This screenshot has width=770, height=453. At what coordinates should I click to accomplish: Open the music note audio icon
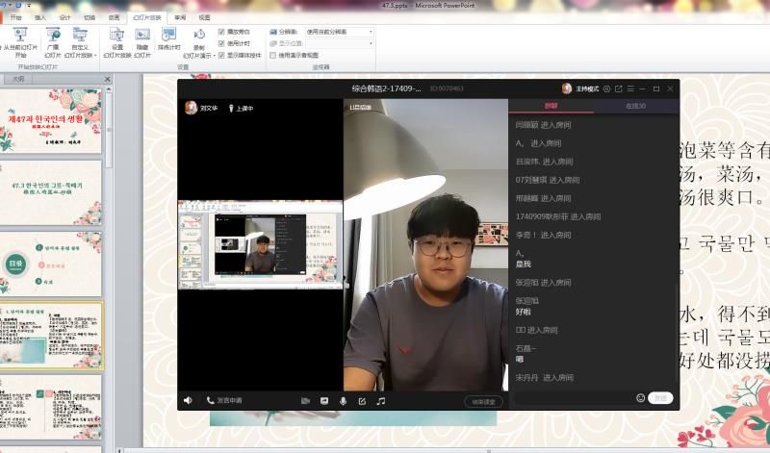(x=381, y=400)
